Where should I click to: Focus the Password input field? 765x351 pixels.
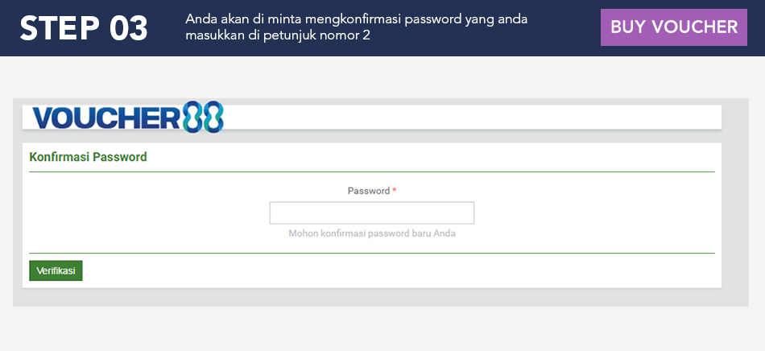click(x=371, y=213)
